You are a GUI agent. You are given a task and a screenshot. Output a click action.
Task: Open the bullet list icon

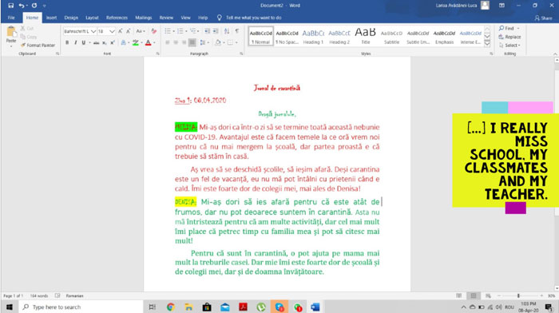click(168, 31)
